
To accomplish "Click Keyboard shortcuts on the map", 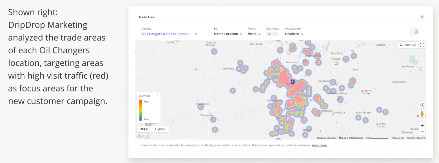I will point(327,138).
